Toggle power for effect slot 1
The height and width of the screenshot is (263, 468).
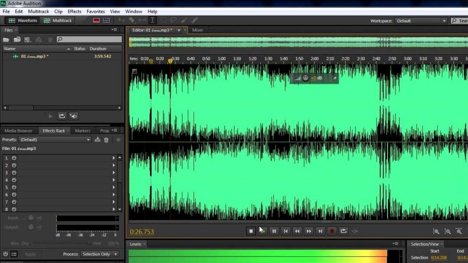click(x=14, y=158)
